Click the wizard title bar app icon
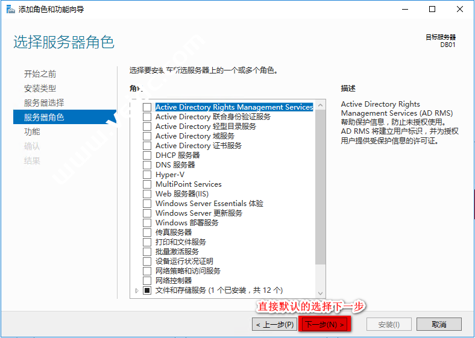This screenshot has width=475, height=338. 11,10
